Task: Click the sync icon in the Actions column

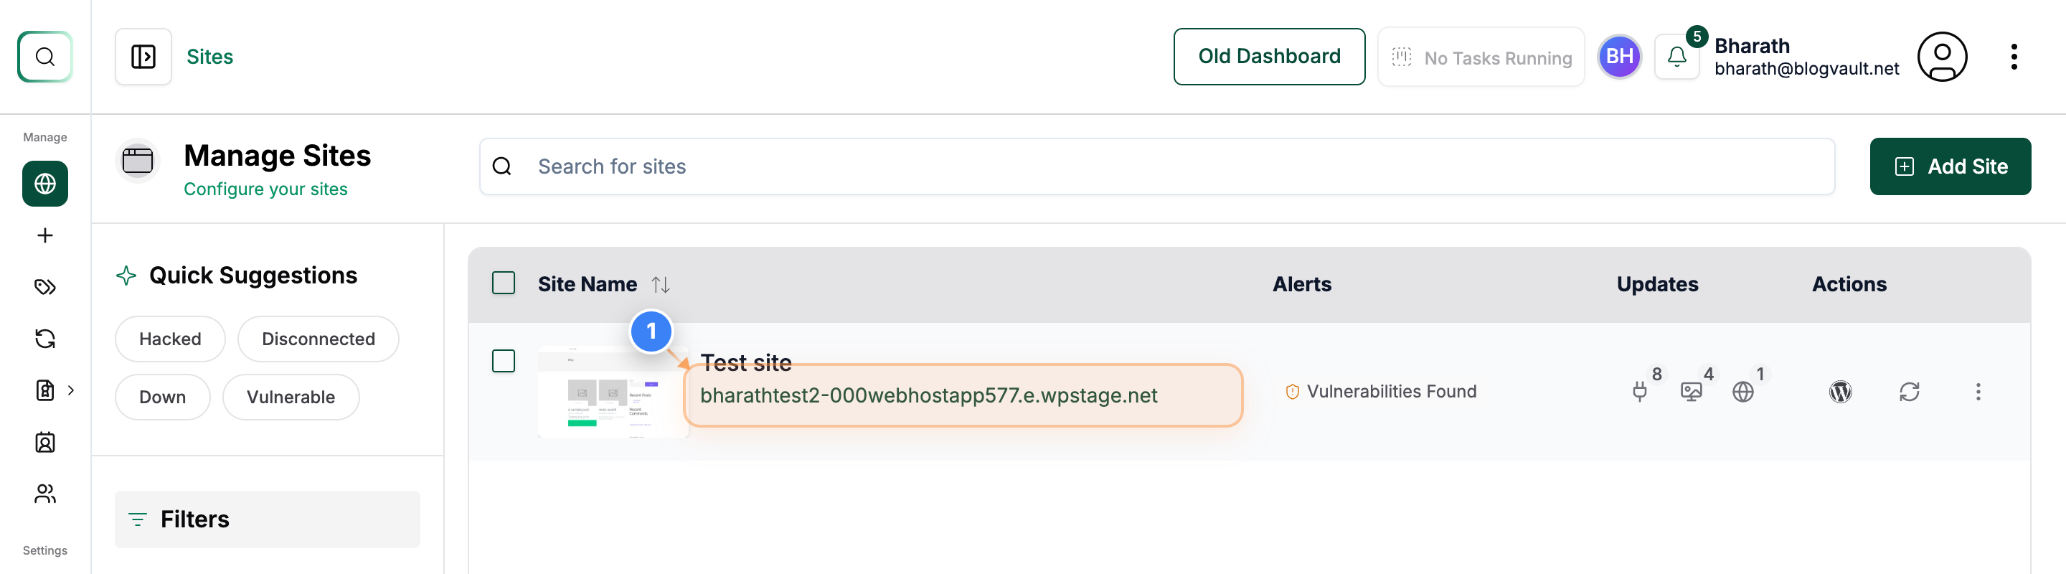Action: point(1910,392)
